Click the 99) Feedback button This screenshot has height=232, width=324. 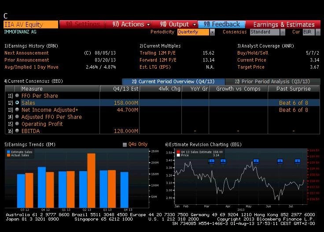222,24
